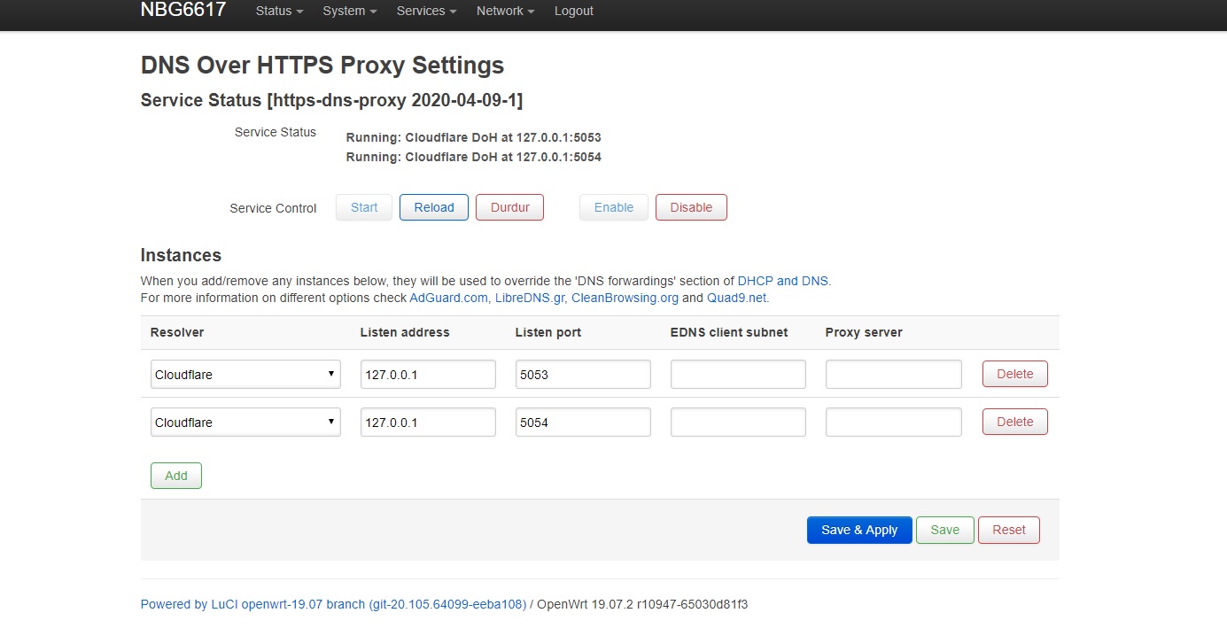Visit the CleanBrowsing.org link
Screen dimensions: 1227x636
pos(625,298)
